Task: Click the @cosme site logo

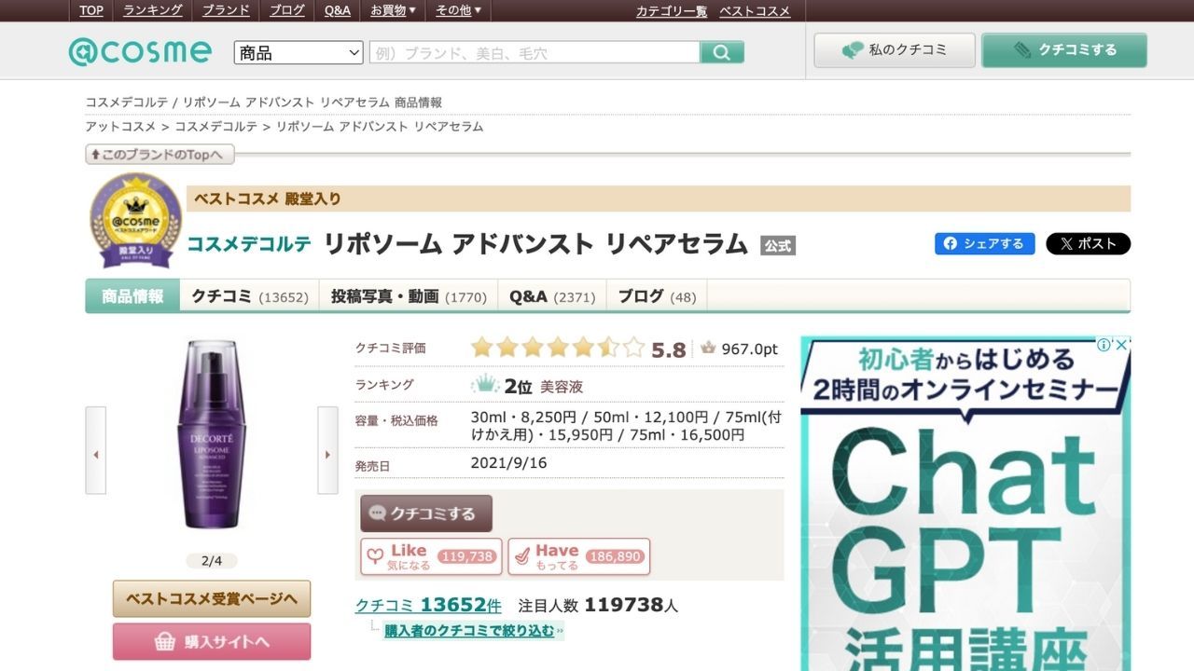Action: [140, 51]
